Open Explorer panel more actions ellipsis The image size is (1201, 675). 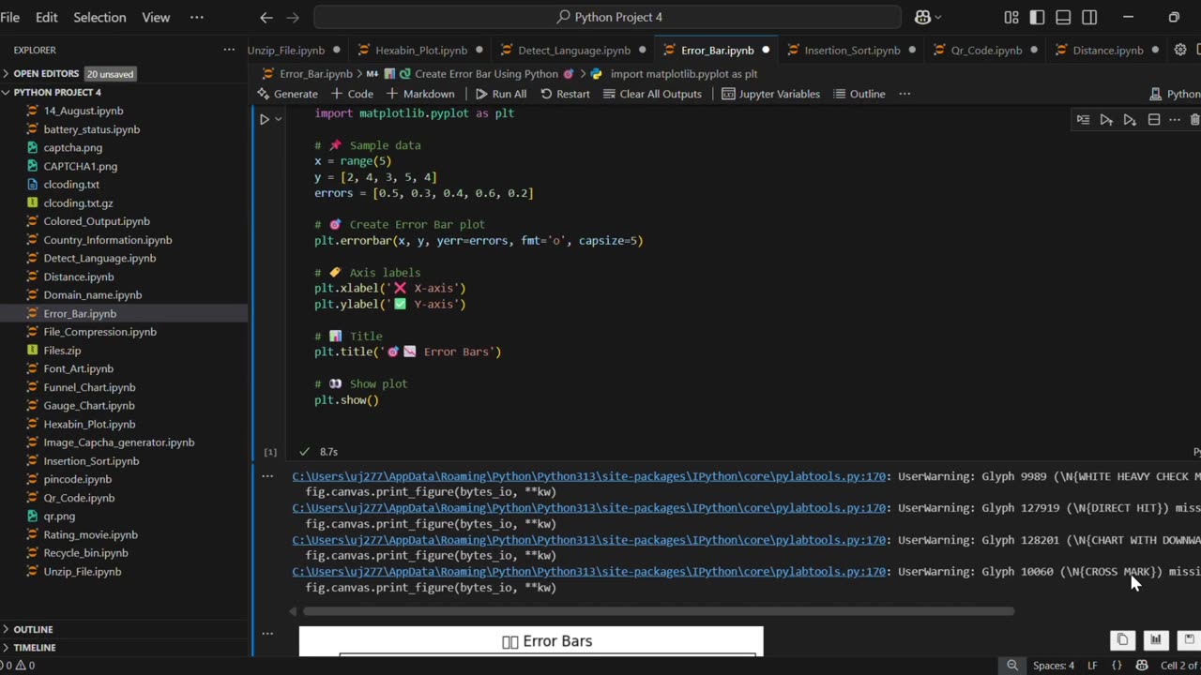[229, 50]
